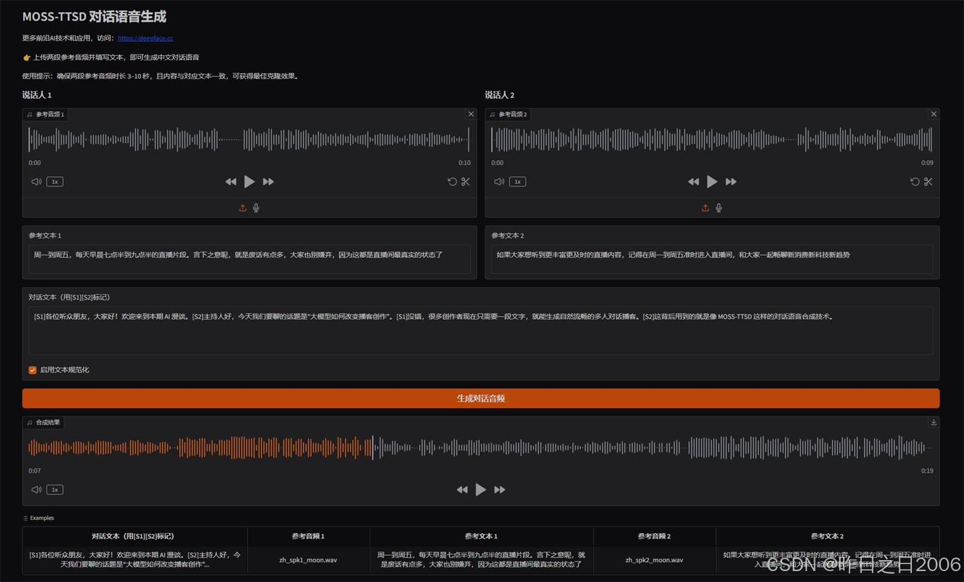The height and width of the screenshot is (582, 964).
Task: Rewind reference audio 1
Action: (231, 182)
